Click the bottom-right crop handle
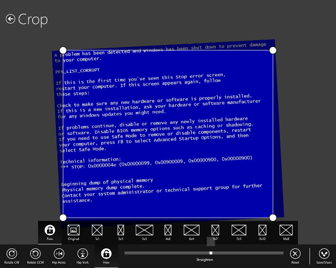 click(x=273, y=218)
